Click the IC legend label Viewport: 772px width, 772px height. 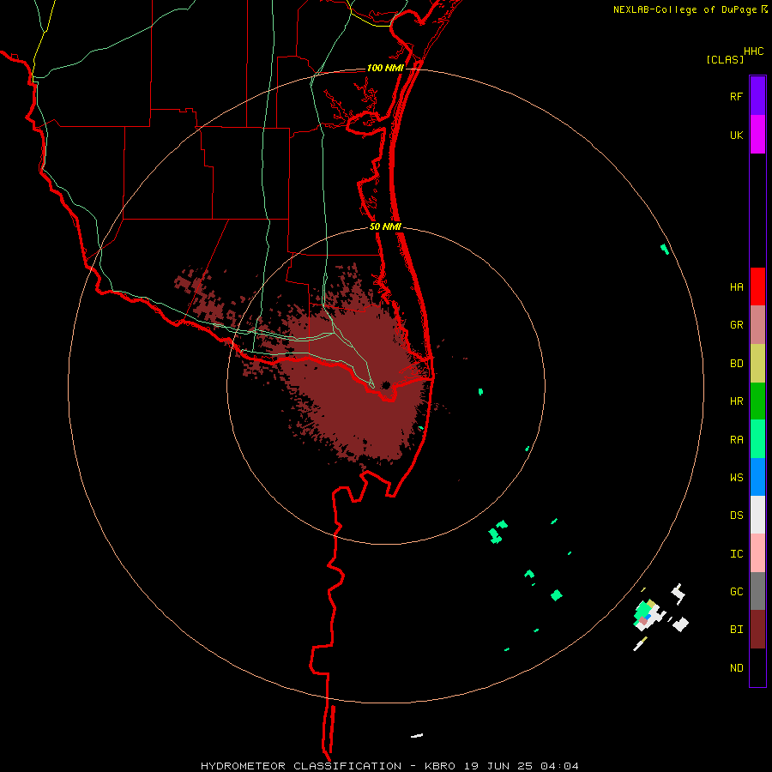(x=736, y=554)
